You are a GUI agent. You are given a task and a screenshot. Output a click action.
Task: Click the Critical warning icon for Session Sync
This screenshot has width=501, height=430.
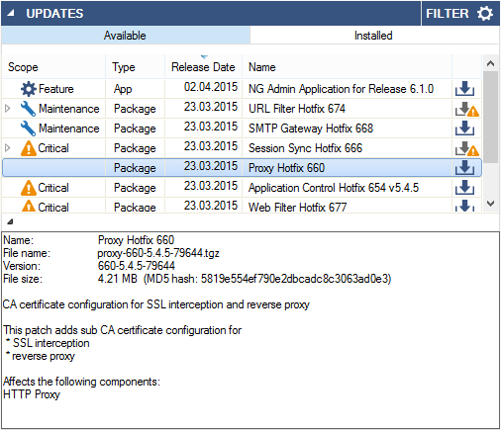pos(29,148)
